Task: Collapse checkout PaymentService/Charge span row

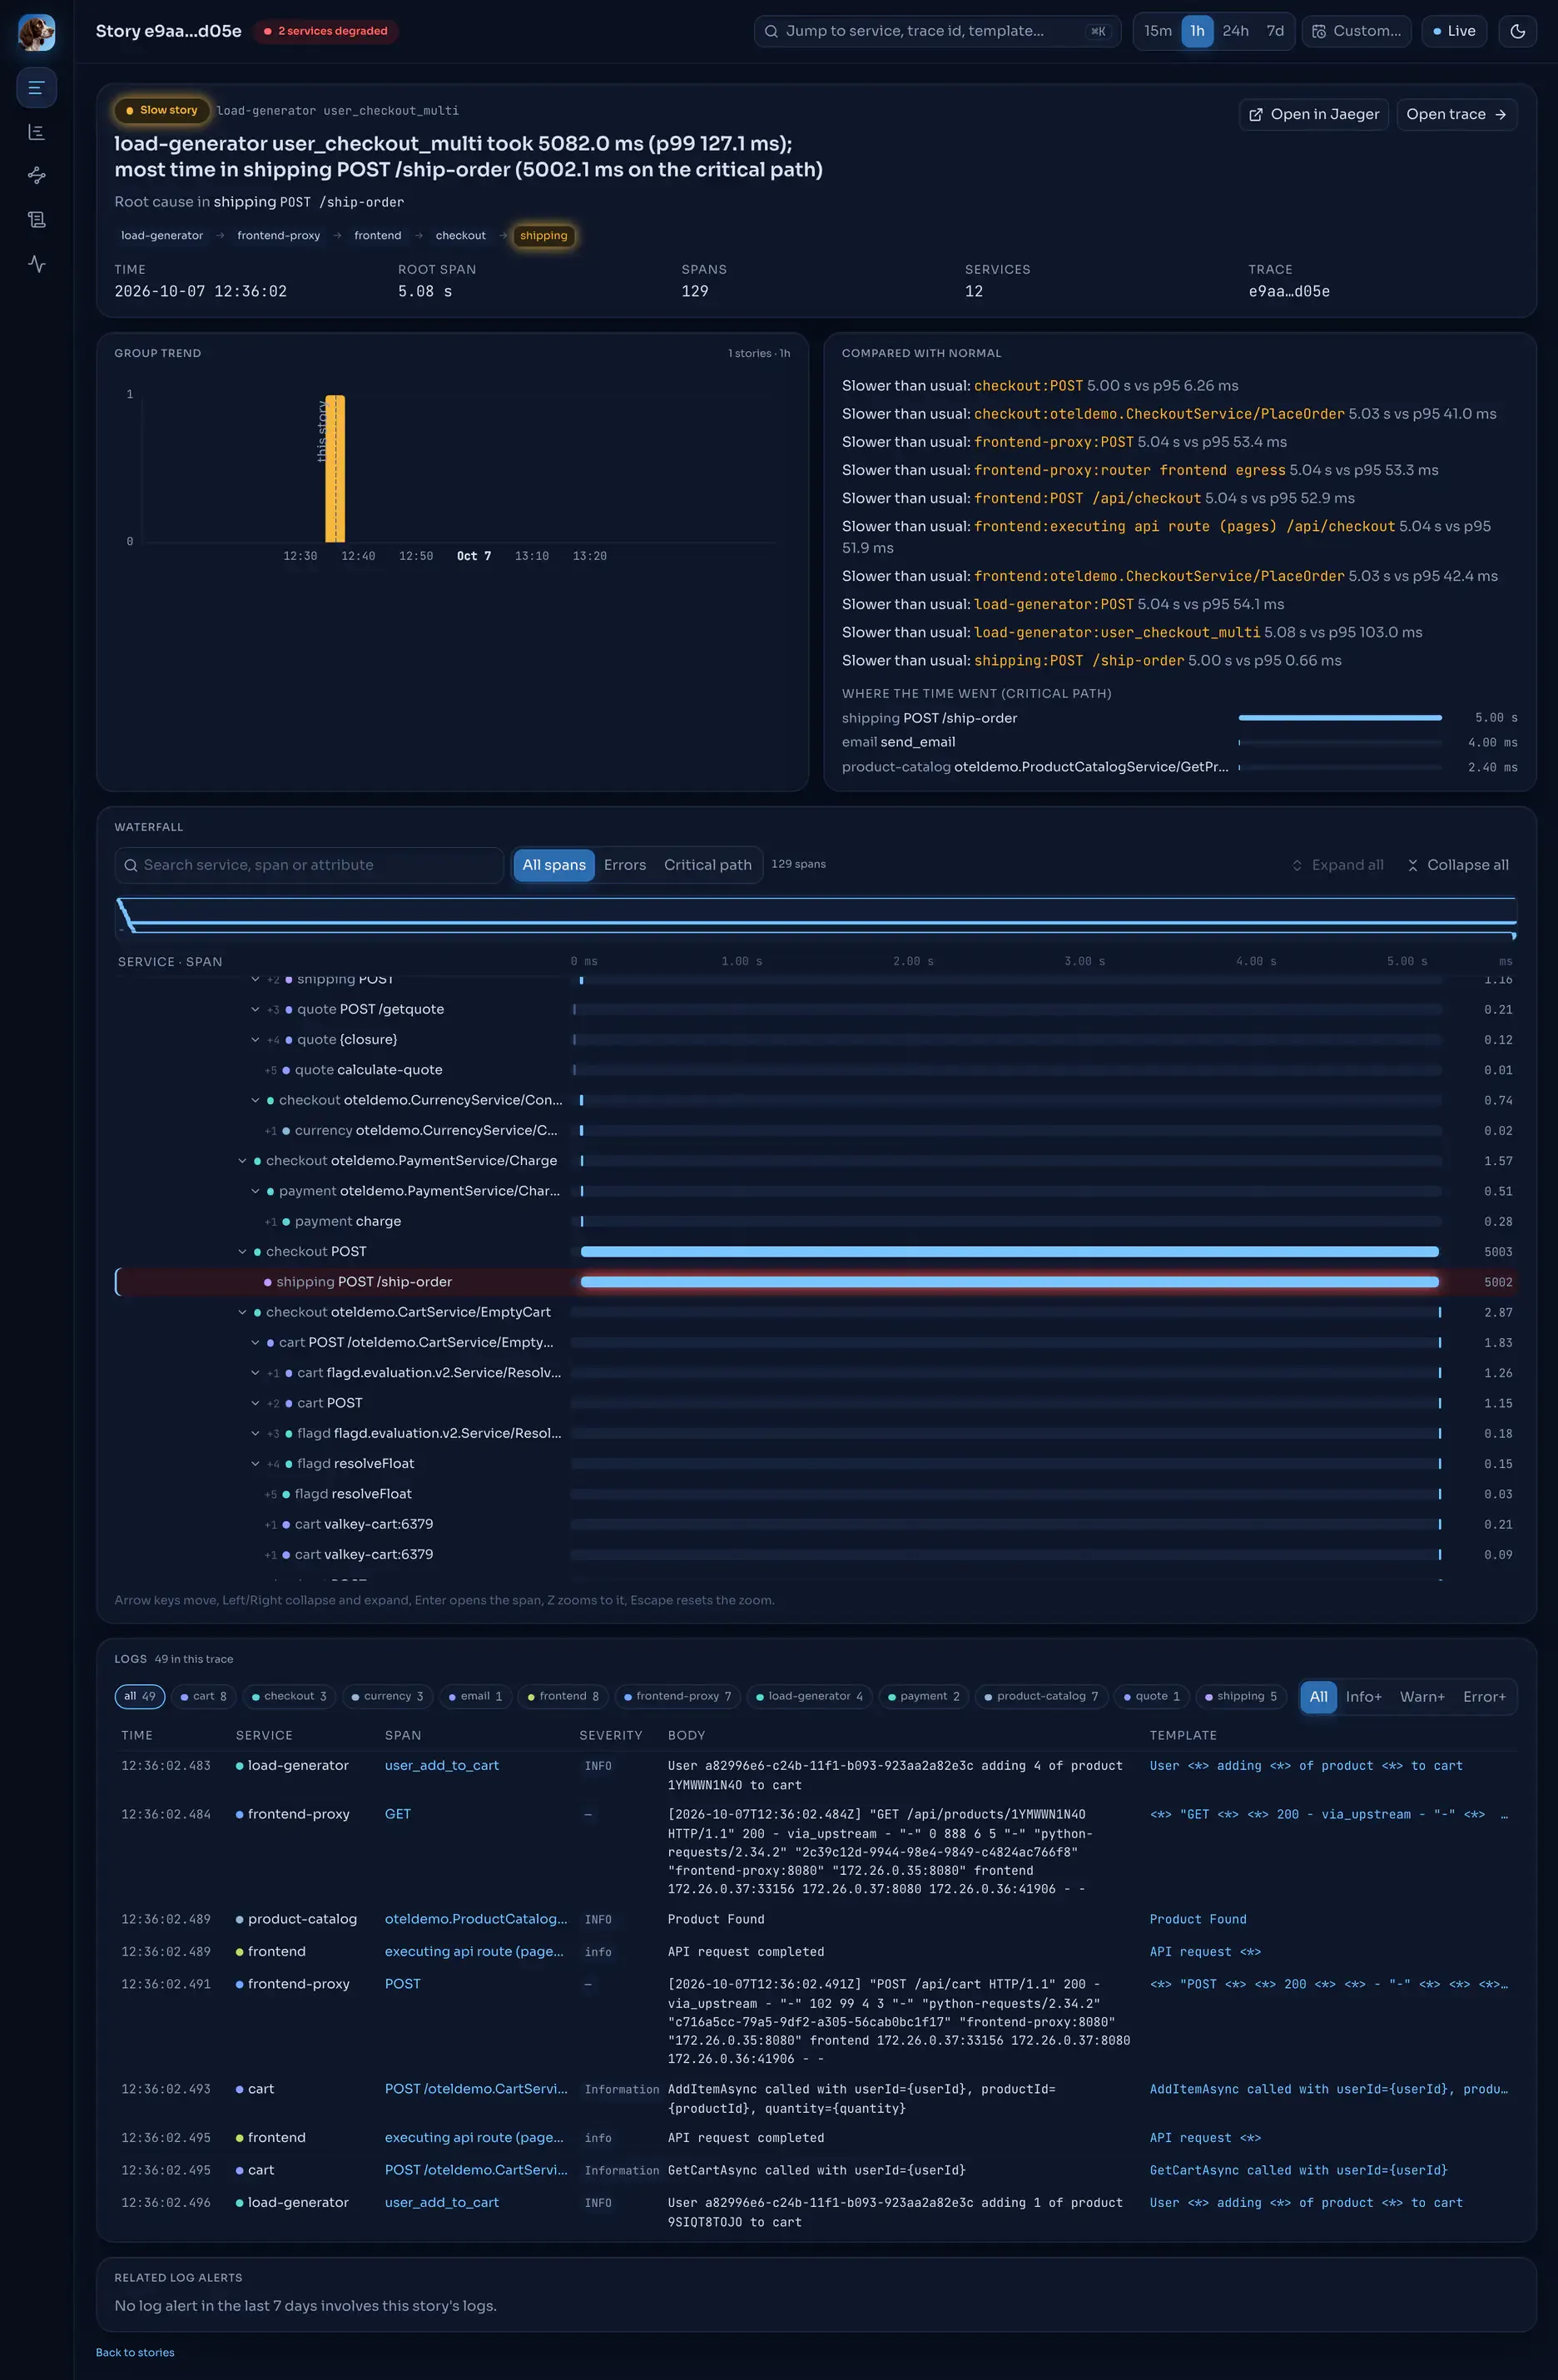Action: [x=242, y=1161]
